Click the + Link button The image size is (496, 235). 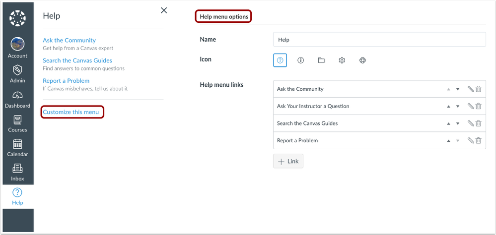288,161
